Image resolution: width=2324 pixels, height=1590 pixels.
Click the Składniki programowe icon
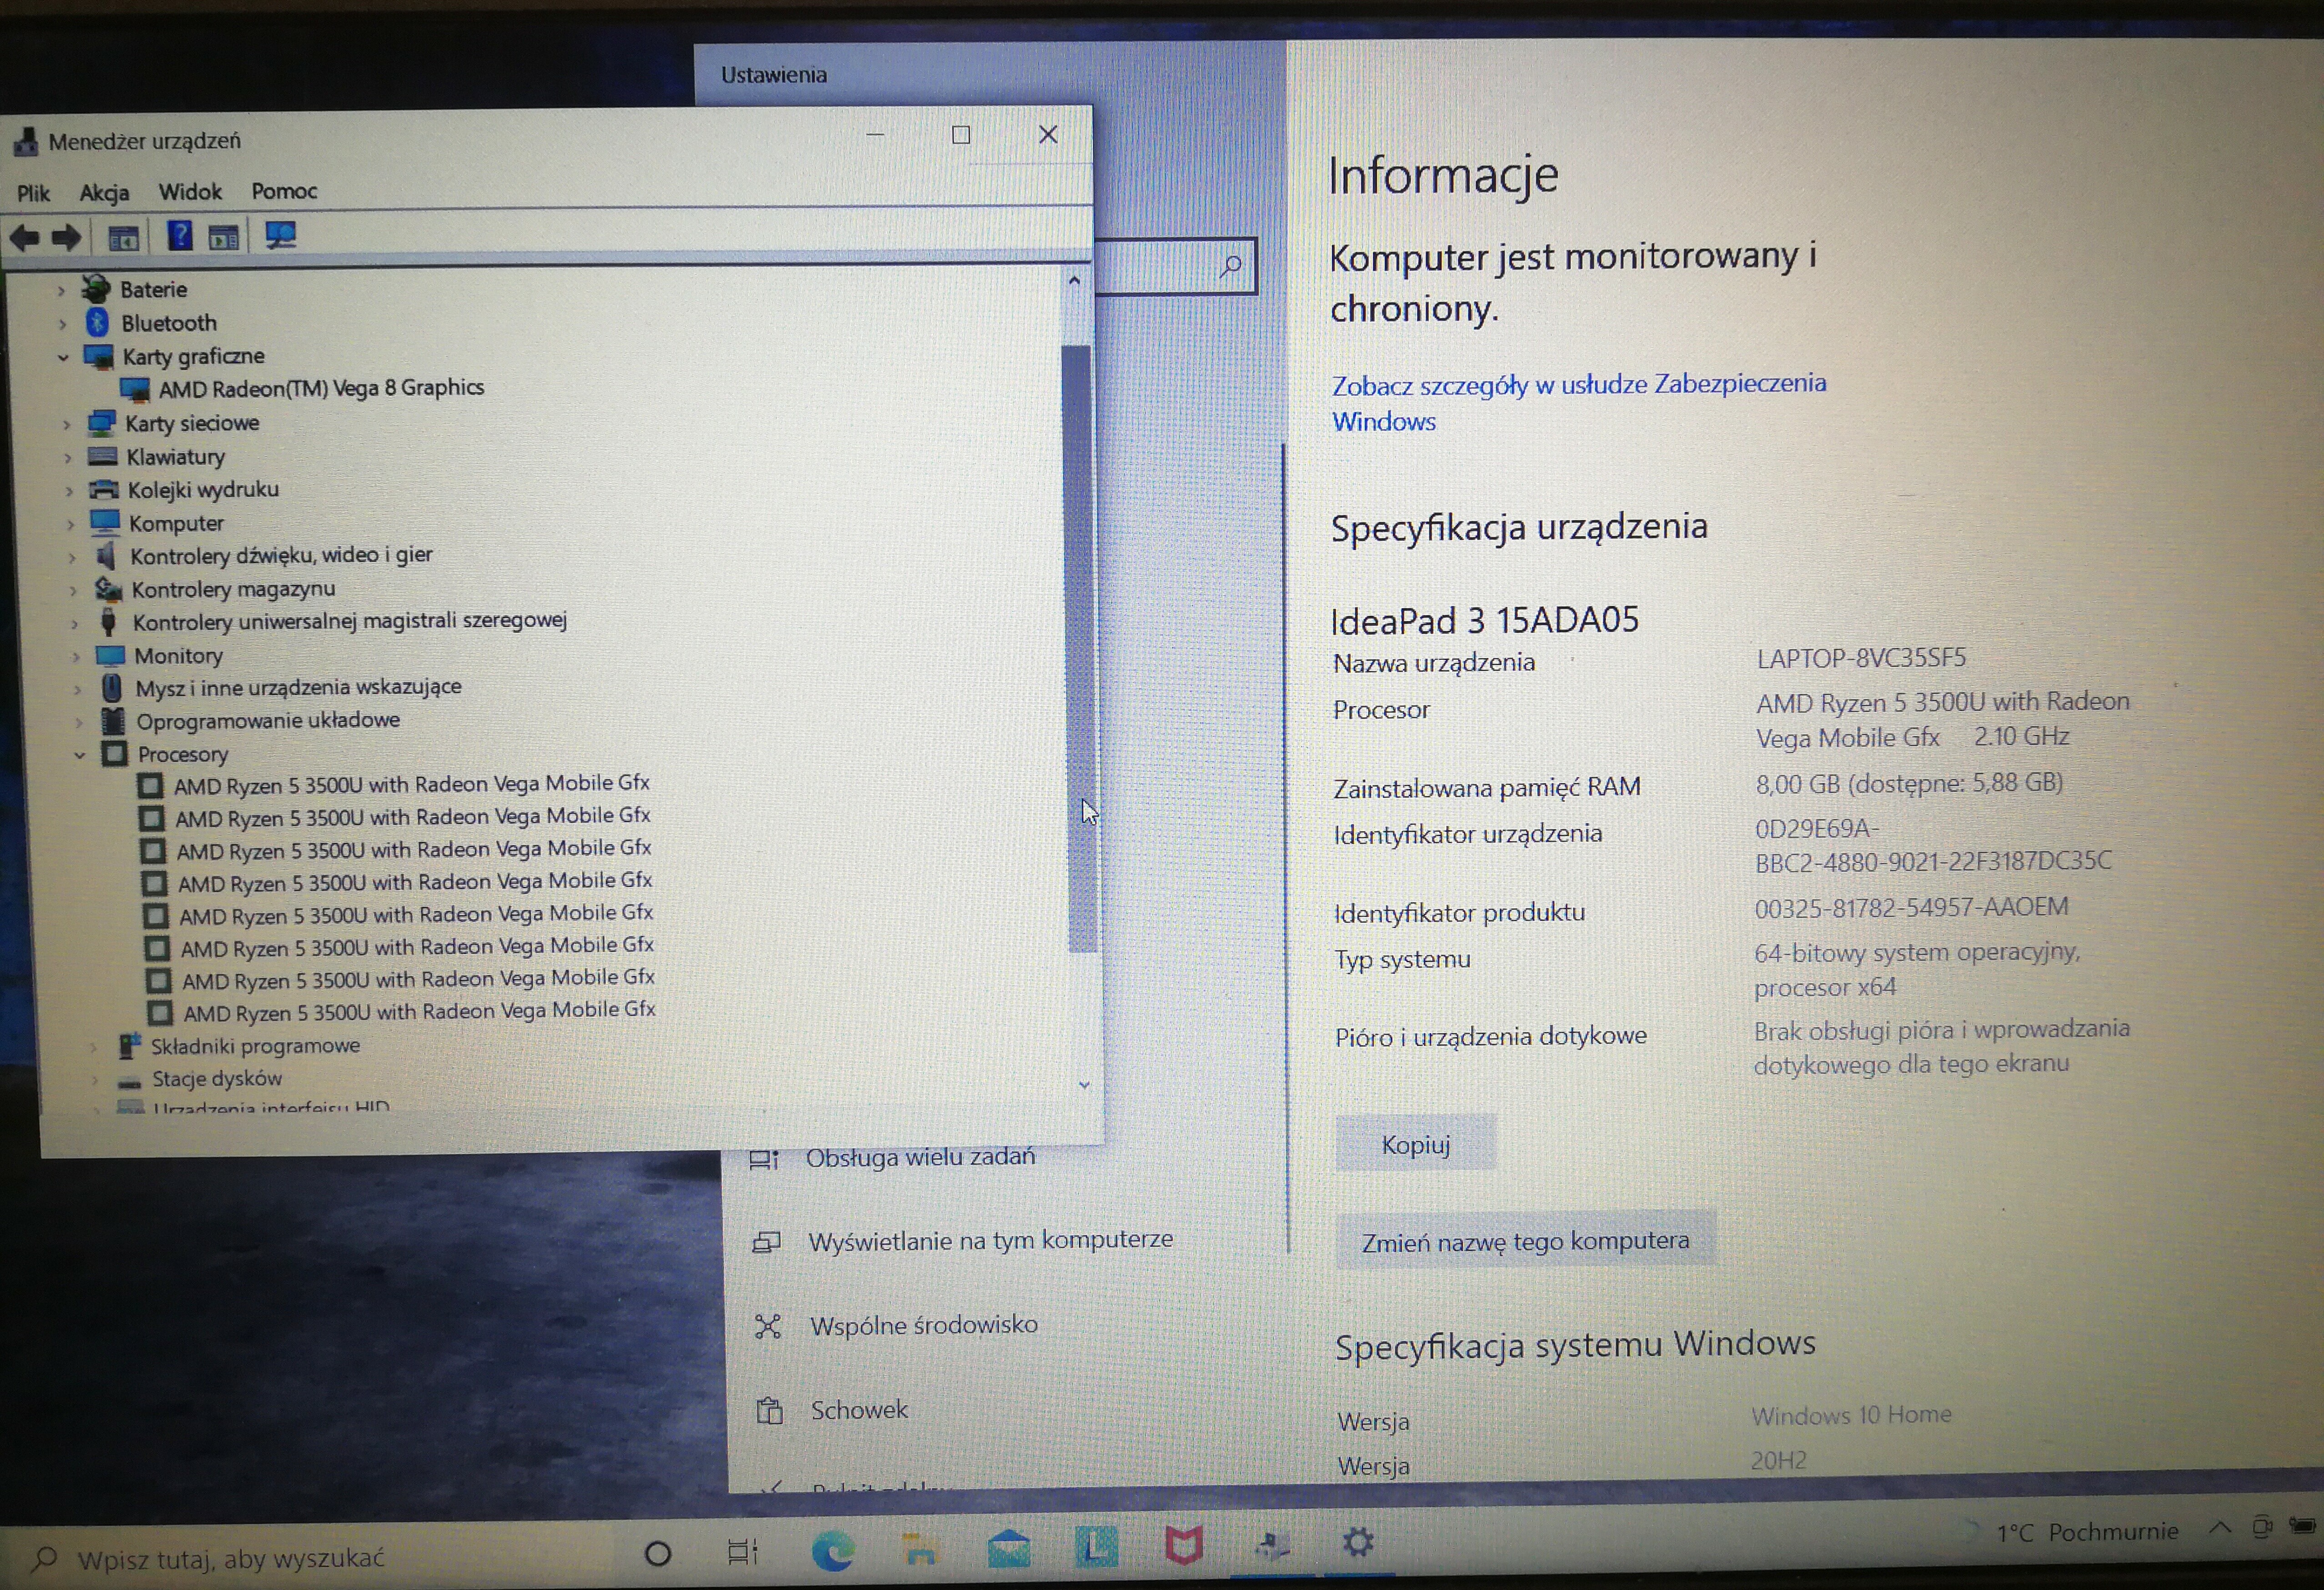pos(129,1047)
